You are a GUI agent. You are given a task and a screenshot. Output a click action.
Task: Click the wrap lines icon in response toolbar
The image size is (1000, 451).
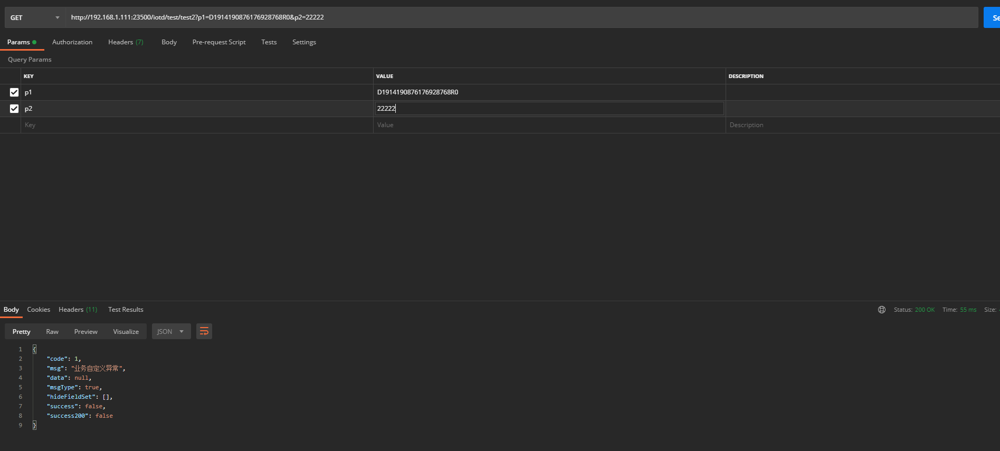(204, 331)
